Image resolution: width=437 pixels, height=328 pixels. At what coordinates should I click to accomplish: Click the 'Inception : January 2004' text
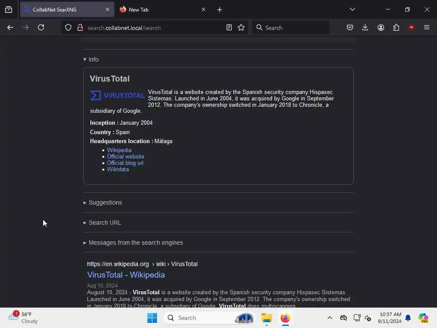pos(121,123)
